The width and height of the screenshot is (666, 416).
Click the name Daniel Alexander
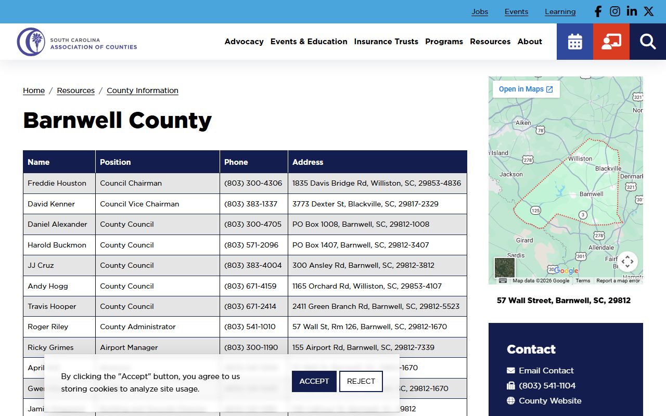pyautogui.click(x=58, y=224)
